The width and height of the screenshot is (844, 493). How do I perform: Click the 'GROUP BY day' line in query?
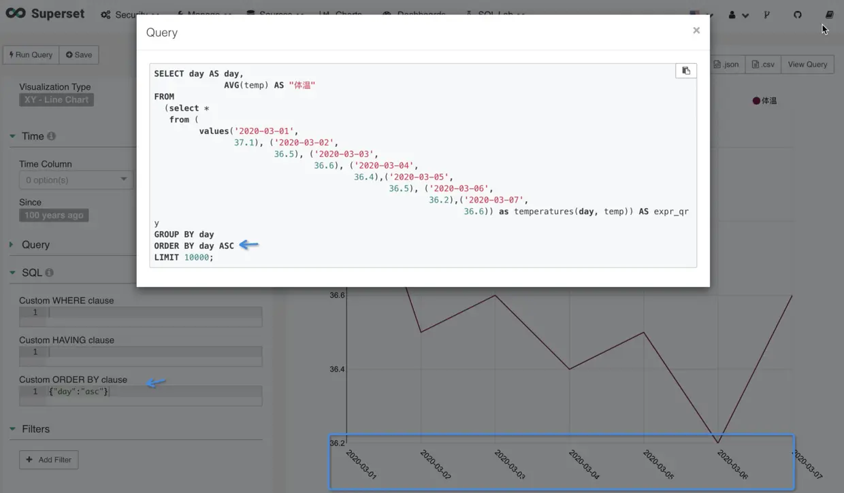[x=184, y=234]
